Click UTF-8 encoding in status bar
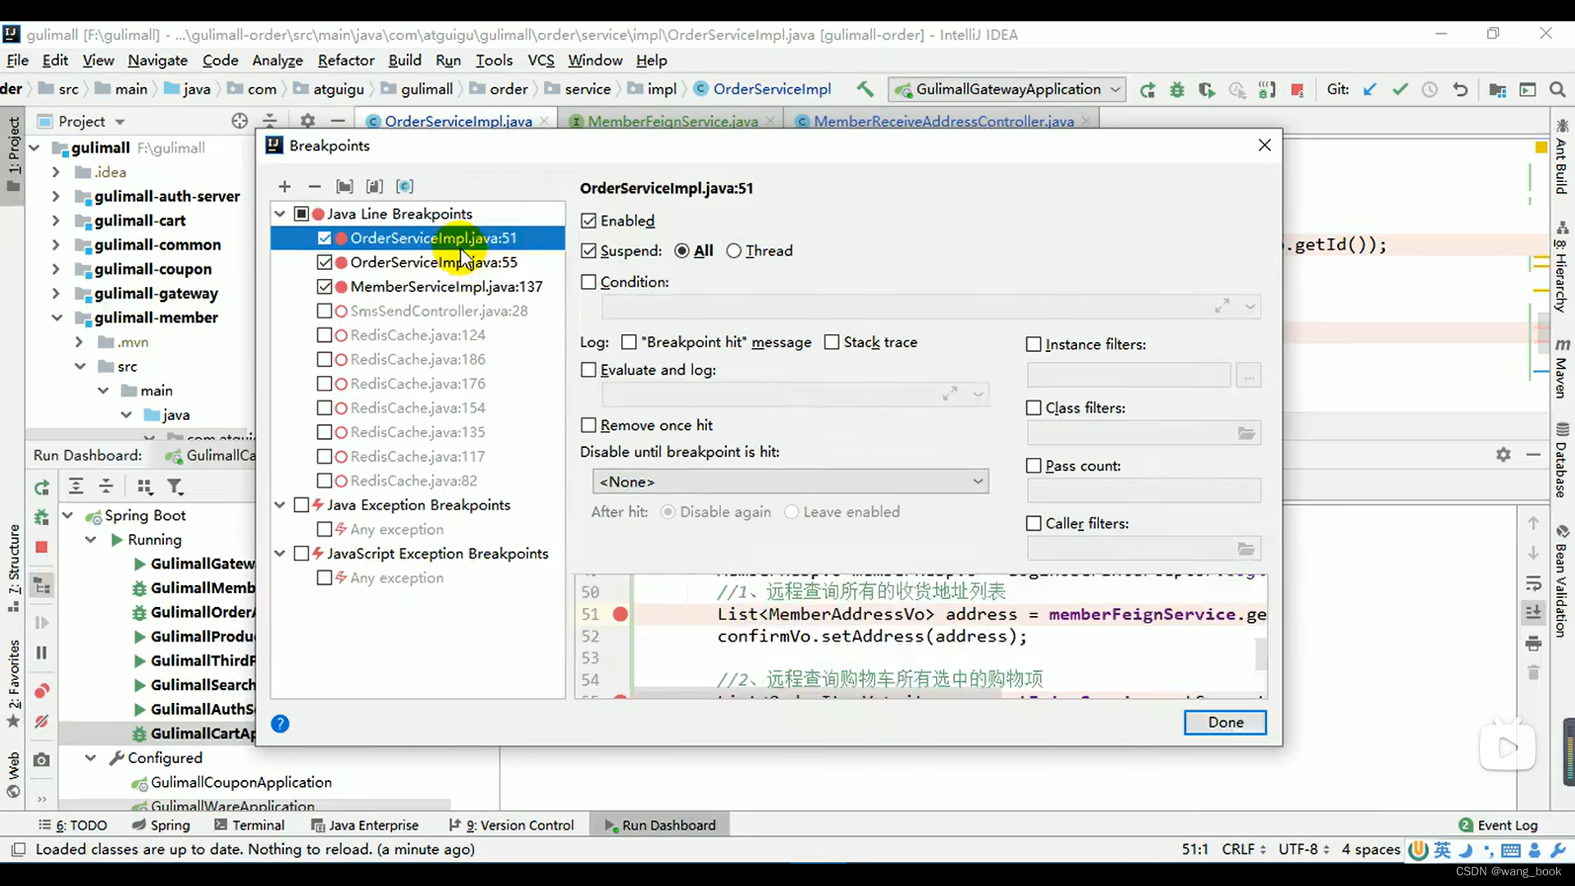This screenshot has height=886, width=1575. pos(1303,850)
